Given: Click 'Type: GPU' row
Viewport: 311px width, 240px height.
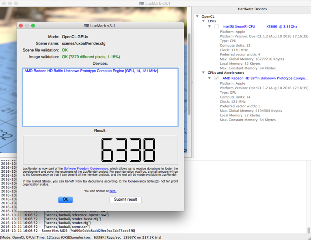Looking at the screenshot, I should (228, 92).
